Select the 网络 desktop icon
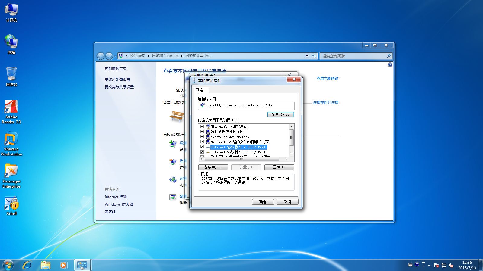 pyautogui.click(x=11, y=44)
